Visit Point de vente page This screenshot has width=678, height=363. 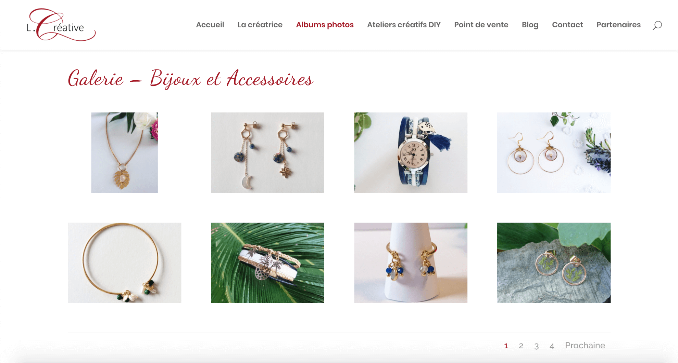481,25
